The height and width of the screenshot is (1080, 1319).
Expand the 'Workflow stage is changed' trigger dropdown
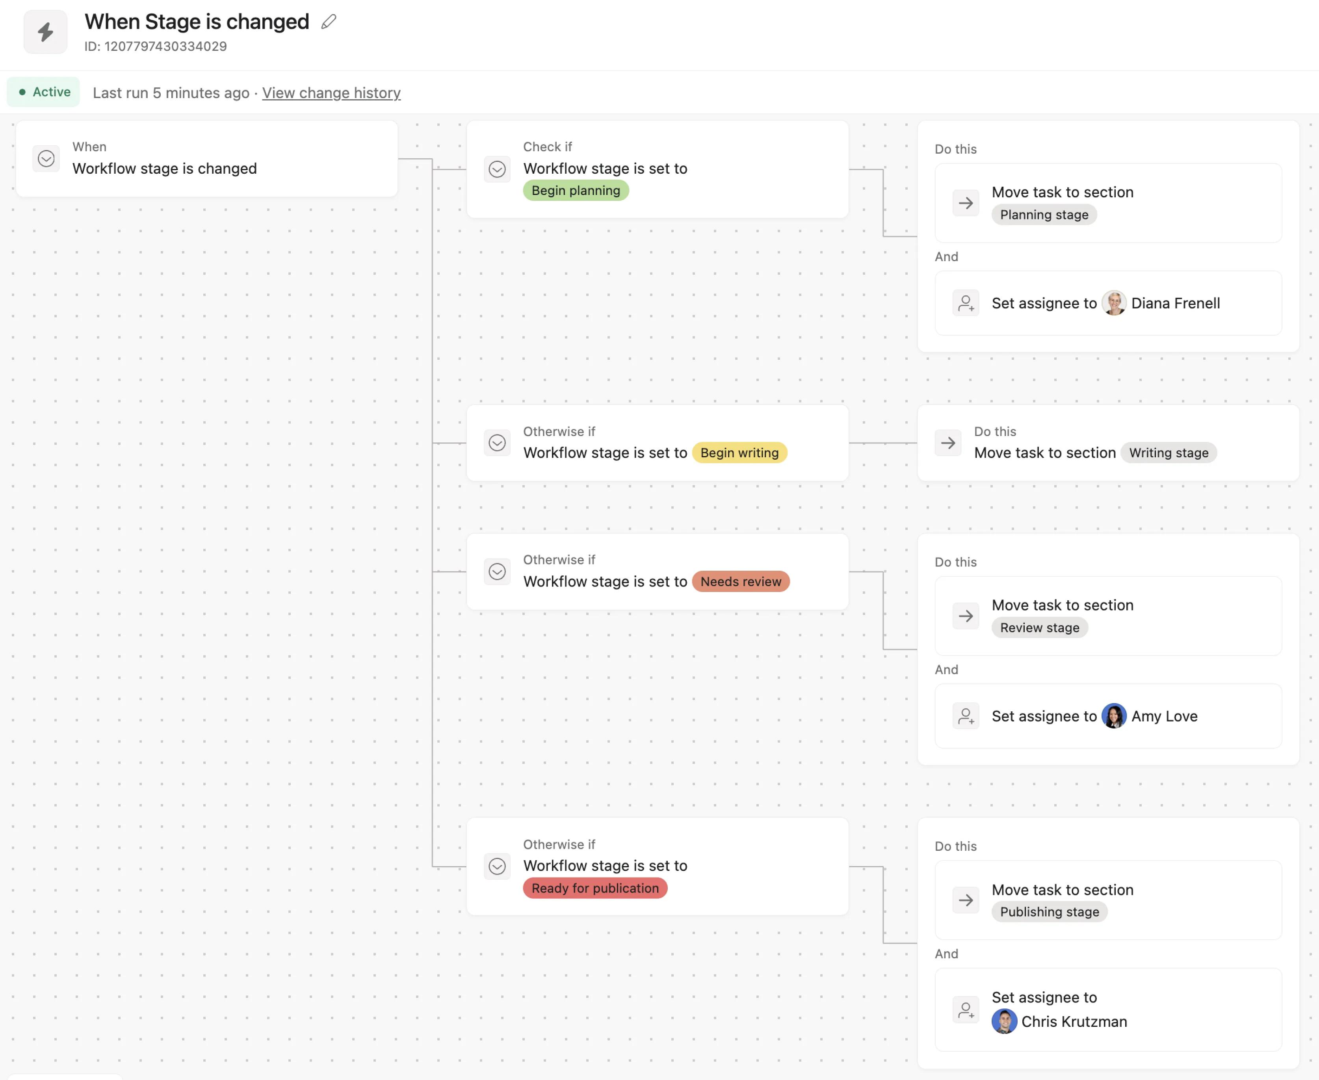click(x=46, y=159)
